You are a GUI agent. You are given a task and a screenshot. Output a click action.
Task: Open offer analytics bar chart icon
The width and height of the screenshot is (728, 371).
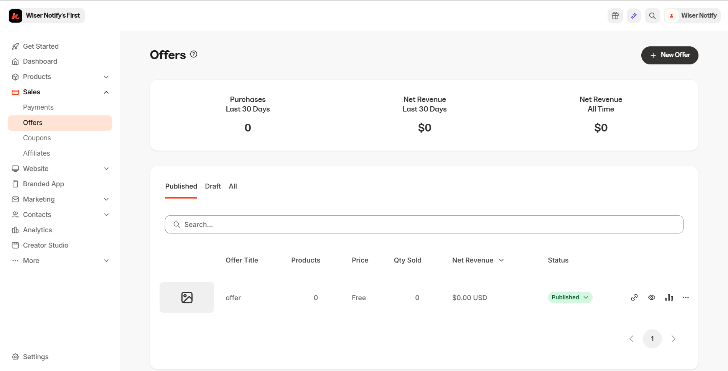click(669, 297)
